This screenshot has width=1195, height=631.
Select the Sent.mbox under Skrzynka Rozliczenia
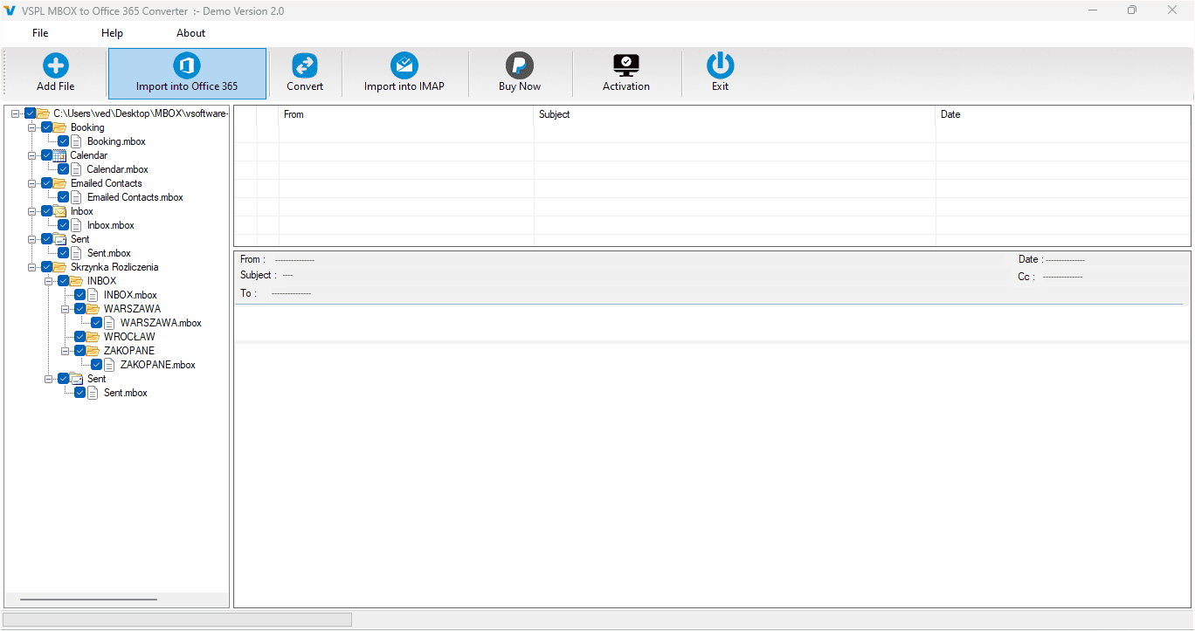[x=125, y=393]
